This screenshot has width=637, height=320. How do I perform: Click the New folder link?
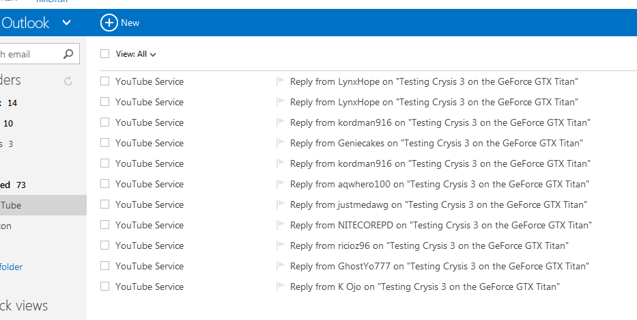[11, 267]
